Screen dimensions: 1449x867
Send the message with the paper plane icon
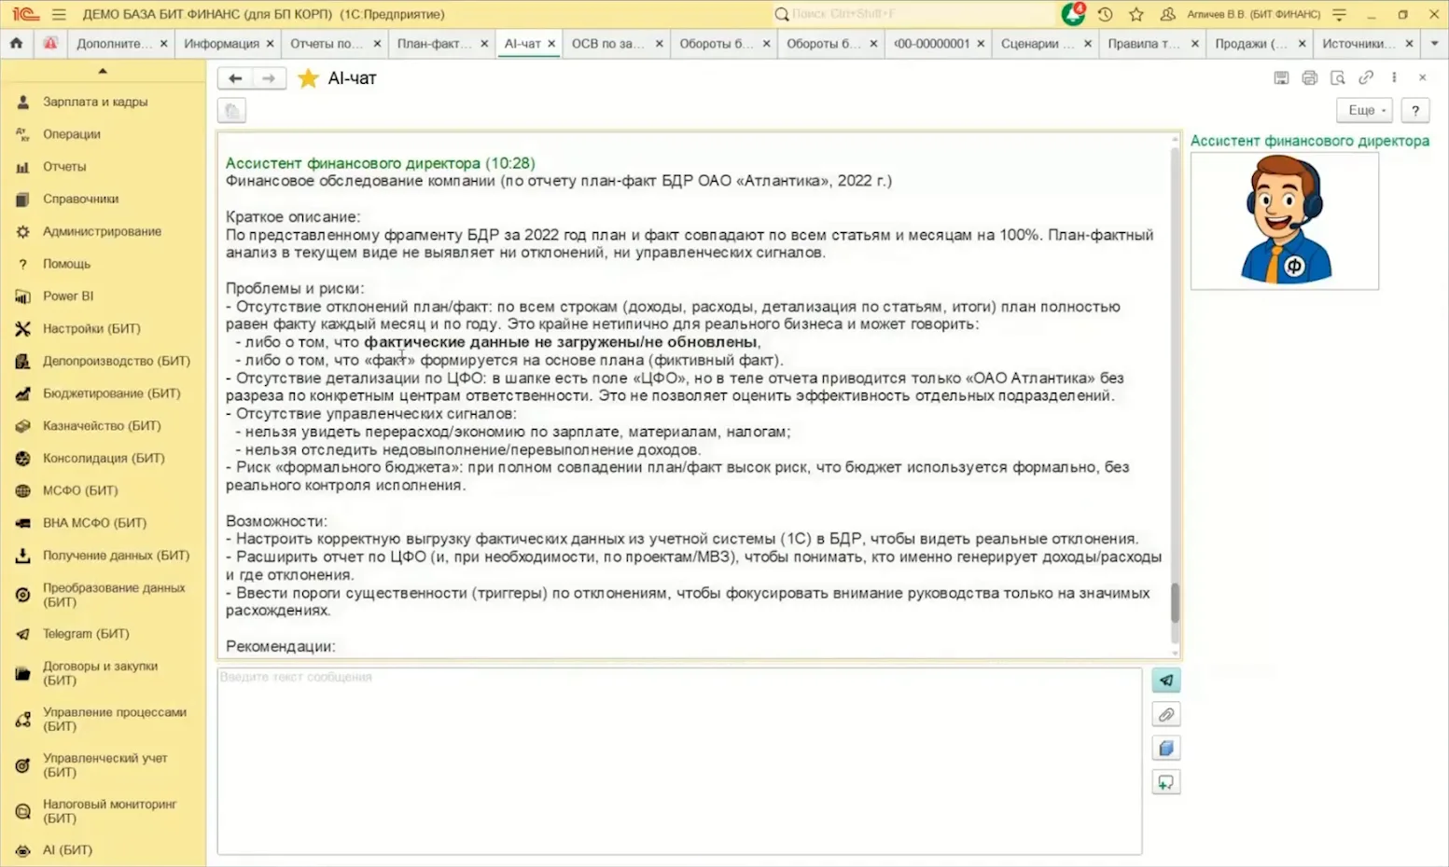[x=1165, y=681]
